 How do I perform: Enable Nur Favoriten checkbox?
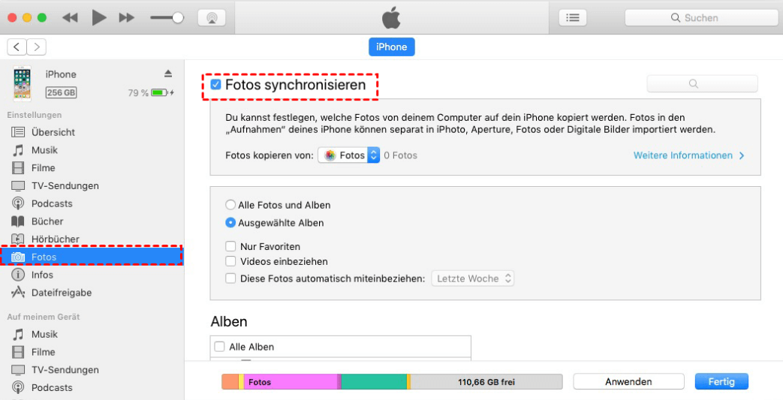click(231, 246)
